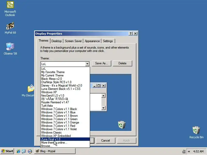207x155 pixels.
Task: Click More themes online... entry
Action: pyautogui.click(x=65, y=143)
